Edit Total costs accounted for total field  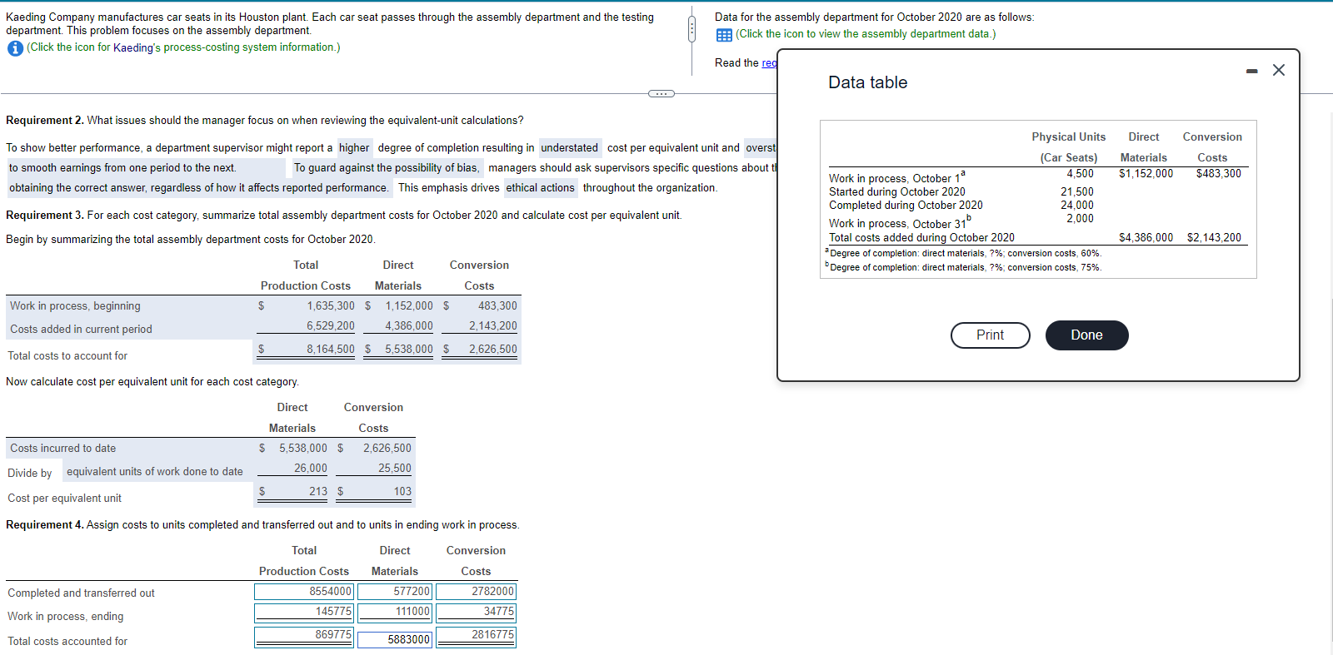tap(304, 637)
